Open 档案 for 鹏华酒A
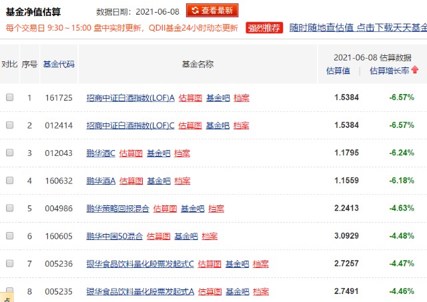This screenshot has height=302, width=427. 182,181
